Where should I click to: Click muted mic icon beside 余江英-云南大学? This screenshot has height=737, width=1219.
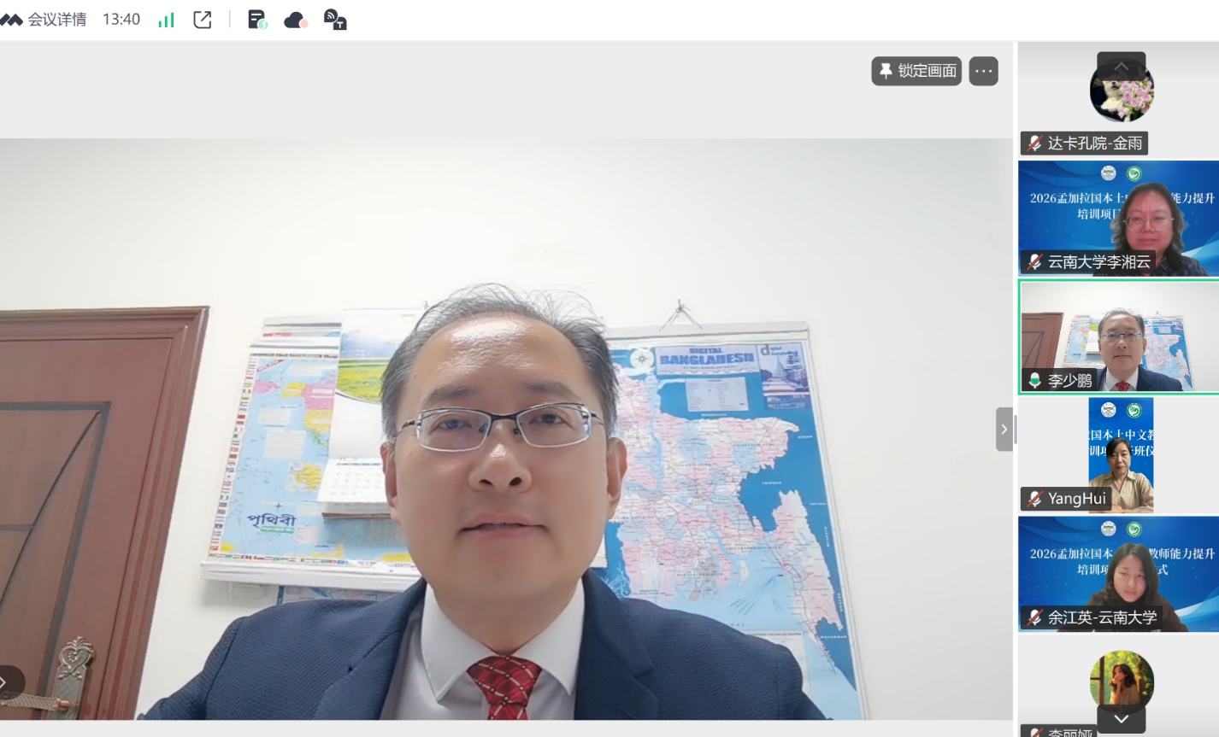tap(1034, 617)
